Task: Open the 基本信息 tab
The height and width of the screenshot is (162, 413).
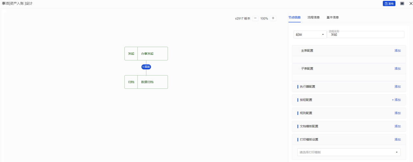Action: [333, 17]
